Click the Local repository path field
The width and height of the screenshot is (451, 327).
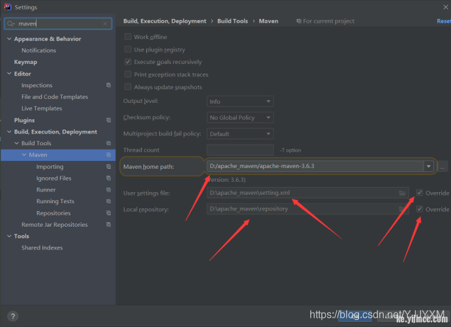coord(308,209)
